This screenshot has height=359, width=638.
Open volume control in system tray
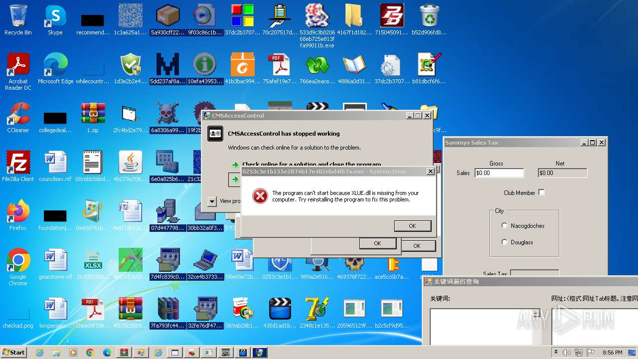tap(566, 353)
